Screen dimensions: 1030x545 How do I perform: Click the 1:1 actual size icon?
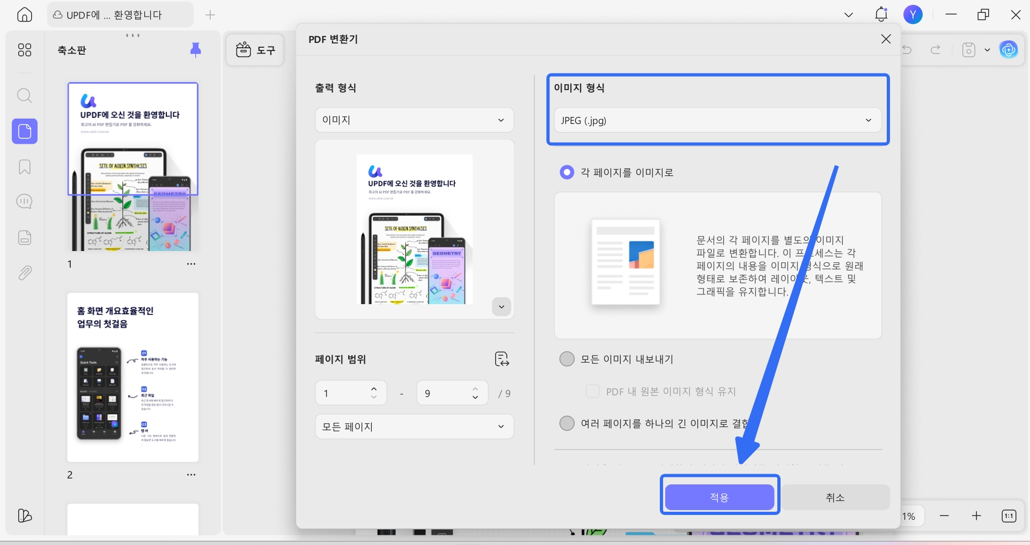[1009, 515]
